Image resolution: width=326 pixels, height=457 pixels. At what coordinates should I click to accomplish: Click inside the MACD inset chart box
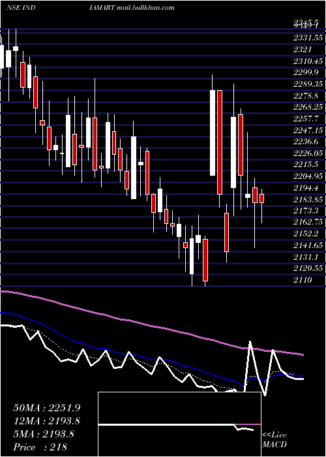[179, 424]
